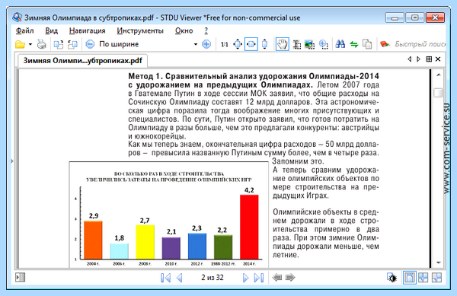This screenshot has width=457, height=296.
Task: Toggle fit to width mode
Action: 251,44
